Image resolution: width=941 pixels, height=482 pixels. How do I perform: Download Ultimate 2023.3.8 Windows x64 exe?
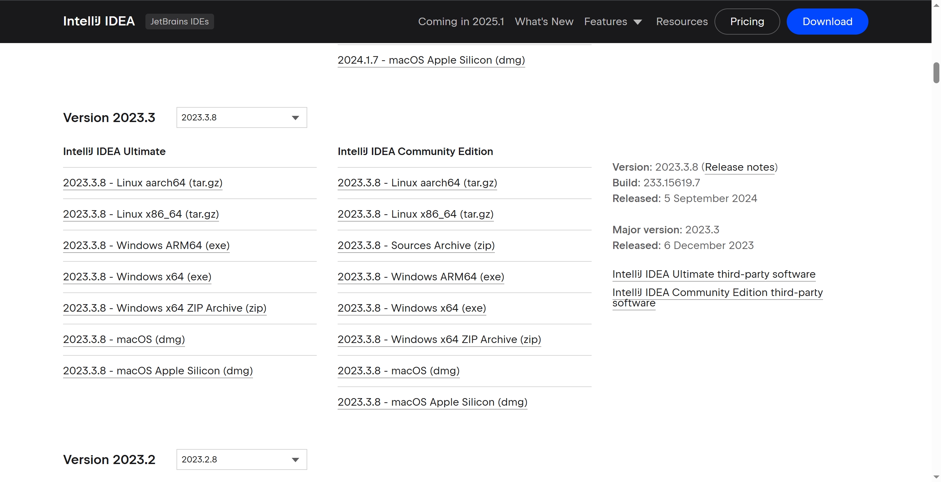tap(137, 277)
